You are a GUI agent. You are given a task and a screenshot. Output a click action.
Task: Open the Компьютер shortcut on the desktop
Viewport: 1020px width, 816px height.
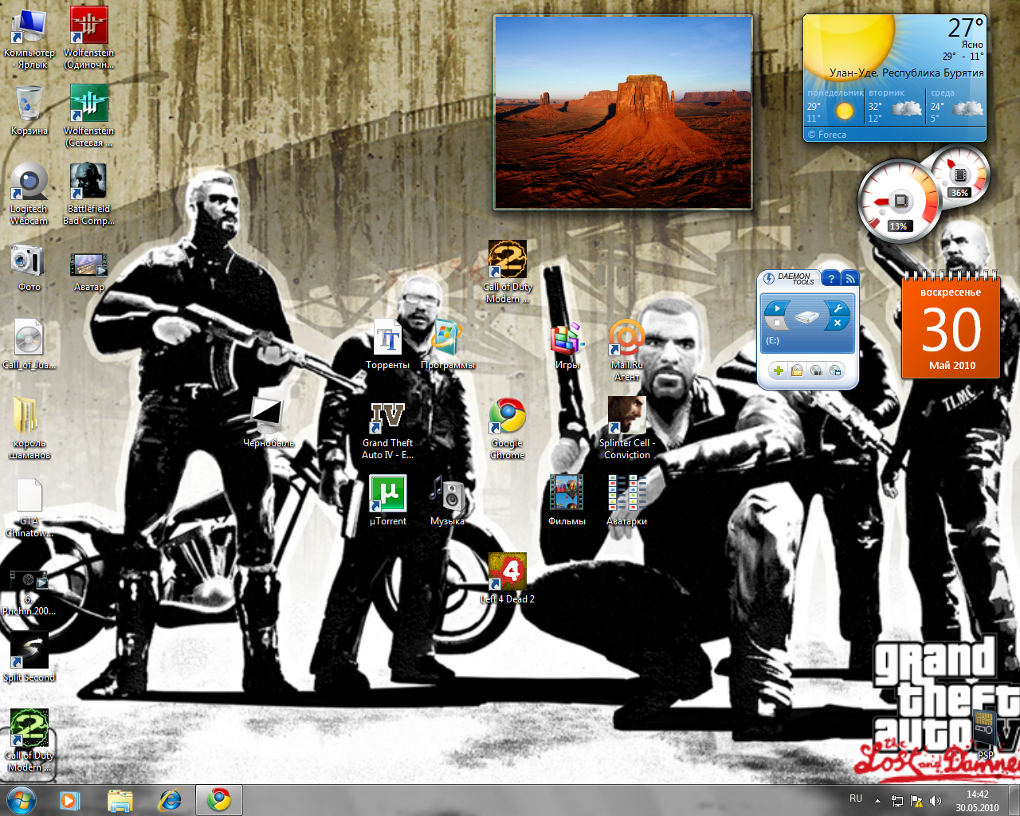tap(29, 37)
